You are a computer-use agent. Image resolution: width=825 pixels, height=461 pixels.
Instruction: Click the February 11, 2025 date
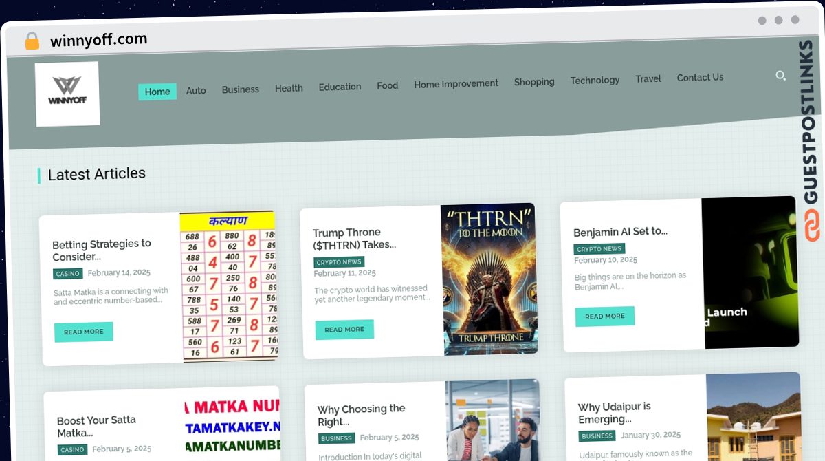(345, 273)
